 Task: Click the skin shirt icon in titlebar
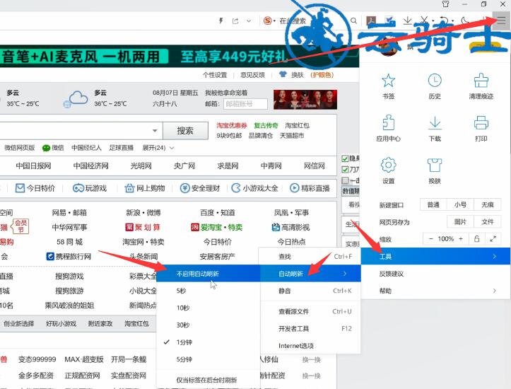coord(445,4)
